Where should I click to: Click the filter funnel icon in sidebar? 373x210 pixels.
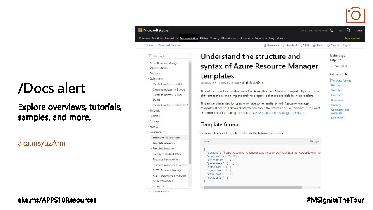click(x=150, y=56)
